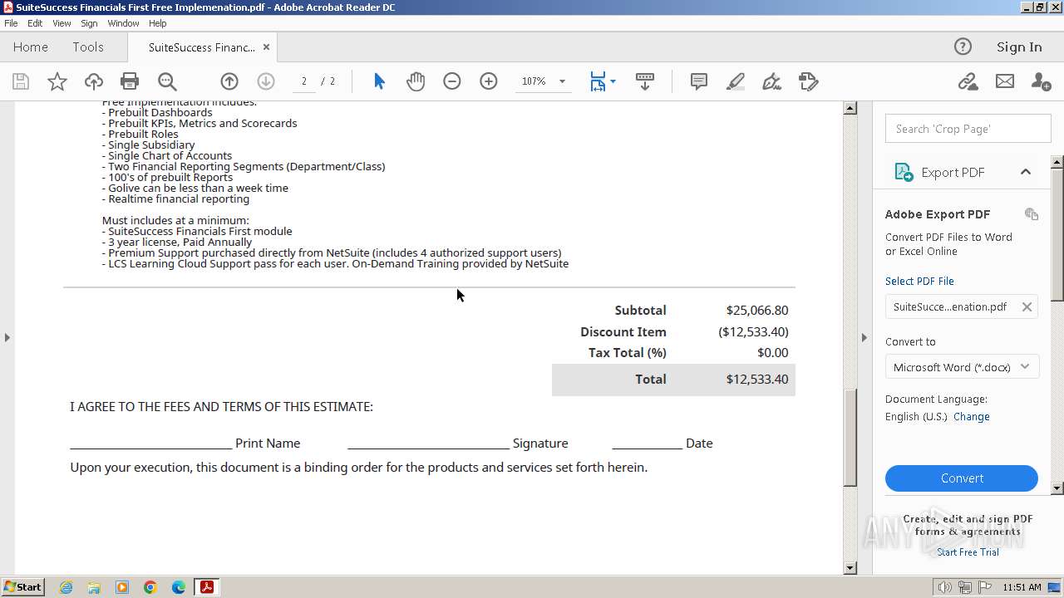Click the right pane scrollbar thumb
The image size is (1064, 598).
[x=1057, y=234]
